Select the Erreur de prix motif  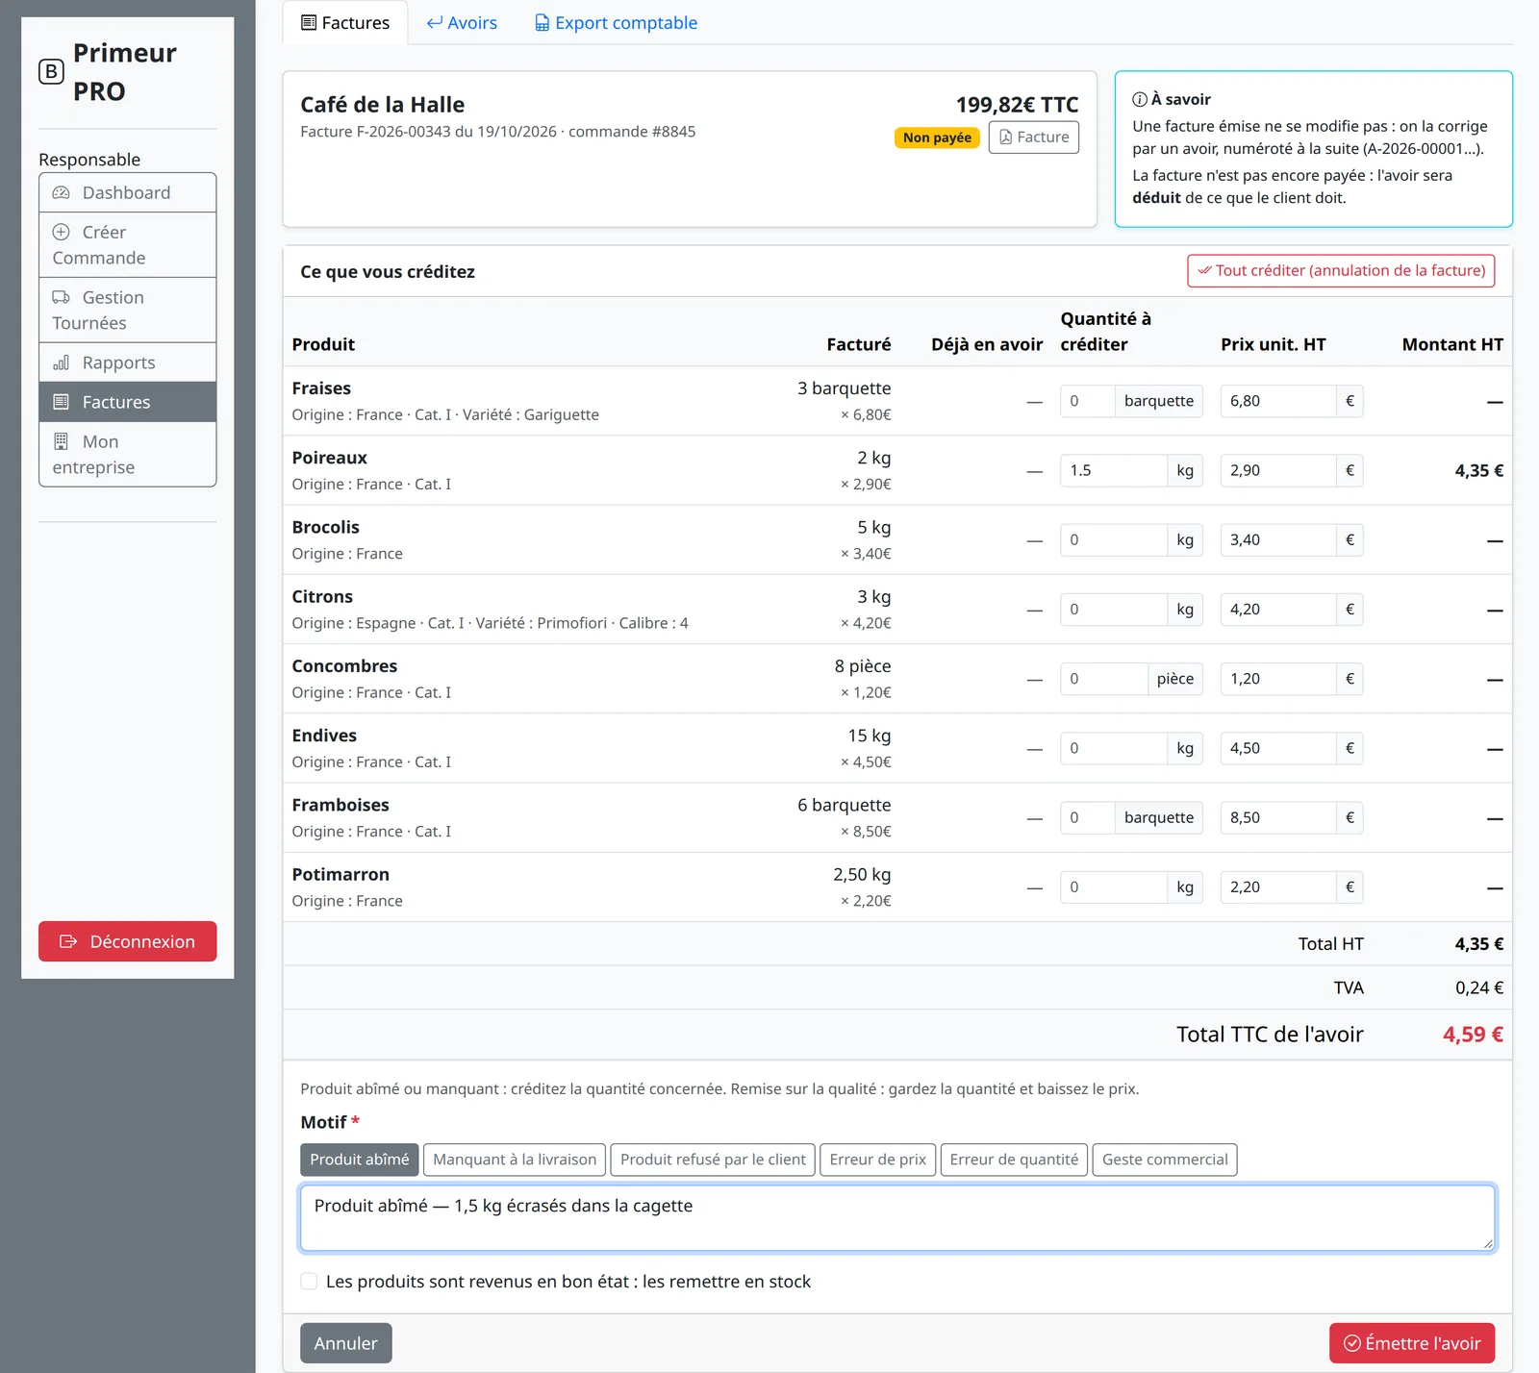(877, 1160)
